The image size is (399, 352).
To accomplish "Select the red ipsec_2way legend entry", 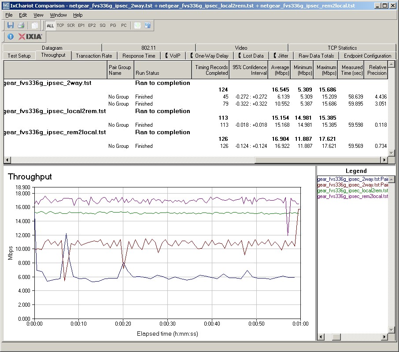I will click(353, 185).
